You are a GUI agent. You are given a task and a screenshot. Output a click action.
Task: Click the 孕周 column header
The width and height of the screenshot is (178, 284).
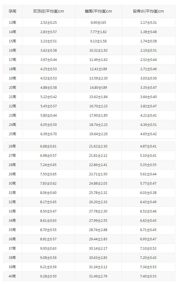pyautogui.click(x=13, y=11)
